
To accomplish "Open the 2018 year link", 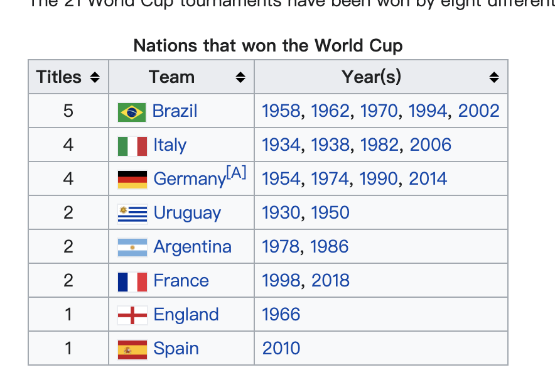I will pos(330,280).
